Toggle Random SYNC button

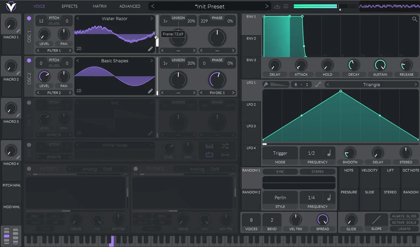280,172
